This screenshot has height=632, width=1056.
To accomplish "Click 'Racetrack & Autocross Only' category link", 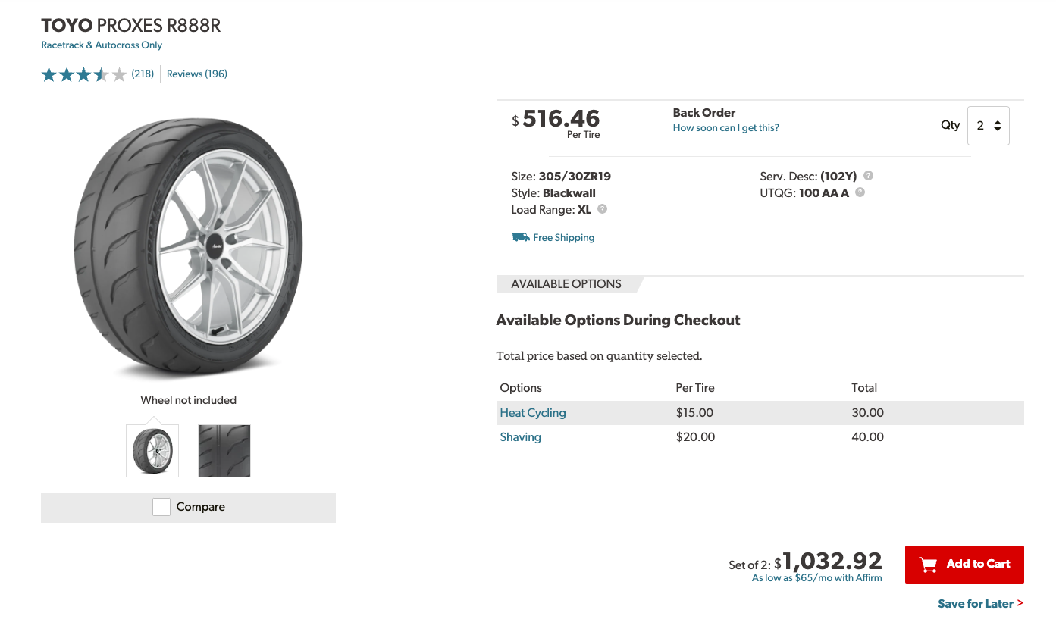I will point(102,45).
